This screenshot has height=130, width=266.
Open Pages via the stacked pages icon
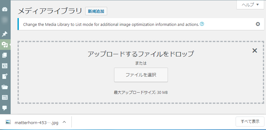(x=5, y=55)
